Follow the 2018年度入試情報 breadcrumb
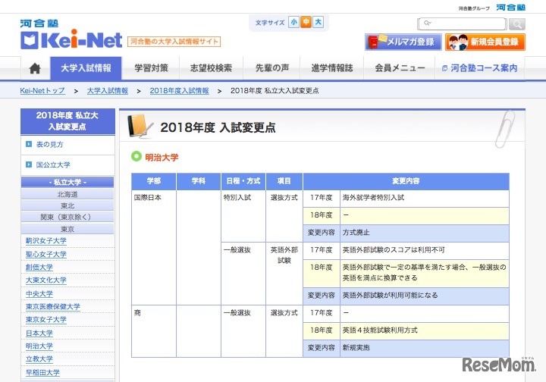This screenshot has height=382, width=546. (179, 91)
